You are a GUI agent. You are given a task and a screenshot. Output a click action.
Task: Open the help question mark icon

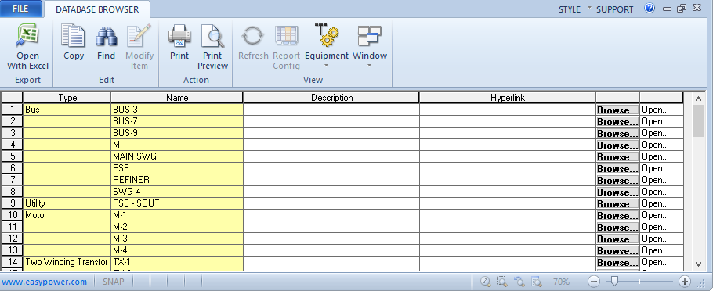[x=650, y=9]
